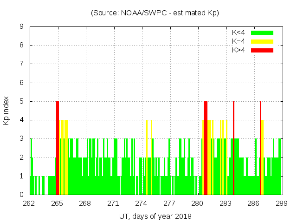This screenshot has height=223, width=297.
Task: Click the x-axis tick label 262
Action: [x=29, y=203]
